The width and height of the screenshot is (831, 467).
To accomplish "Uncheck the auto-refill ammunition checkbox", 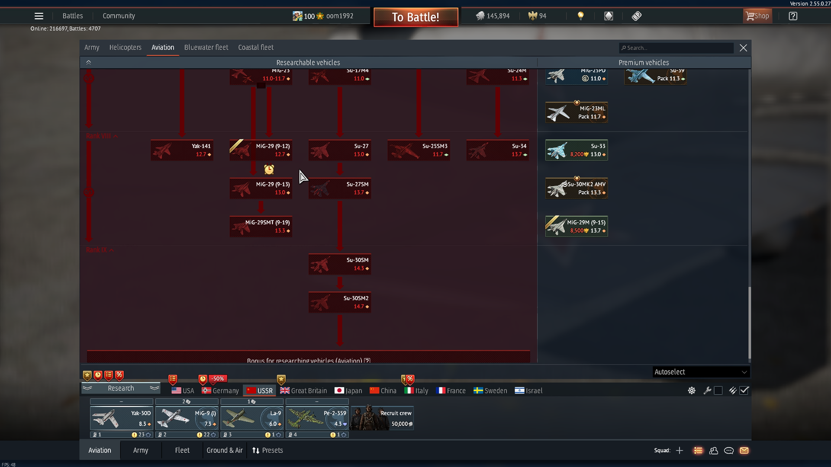I will 744,390.
